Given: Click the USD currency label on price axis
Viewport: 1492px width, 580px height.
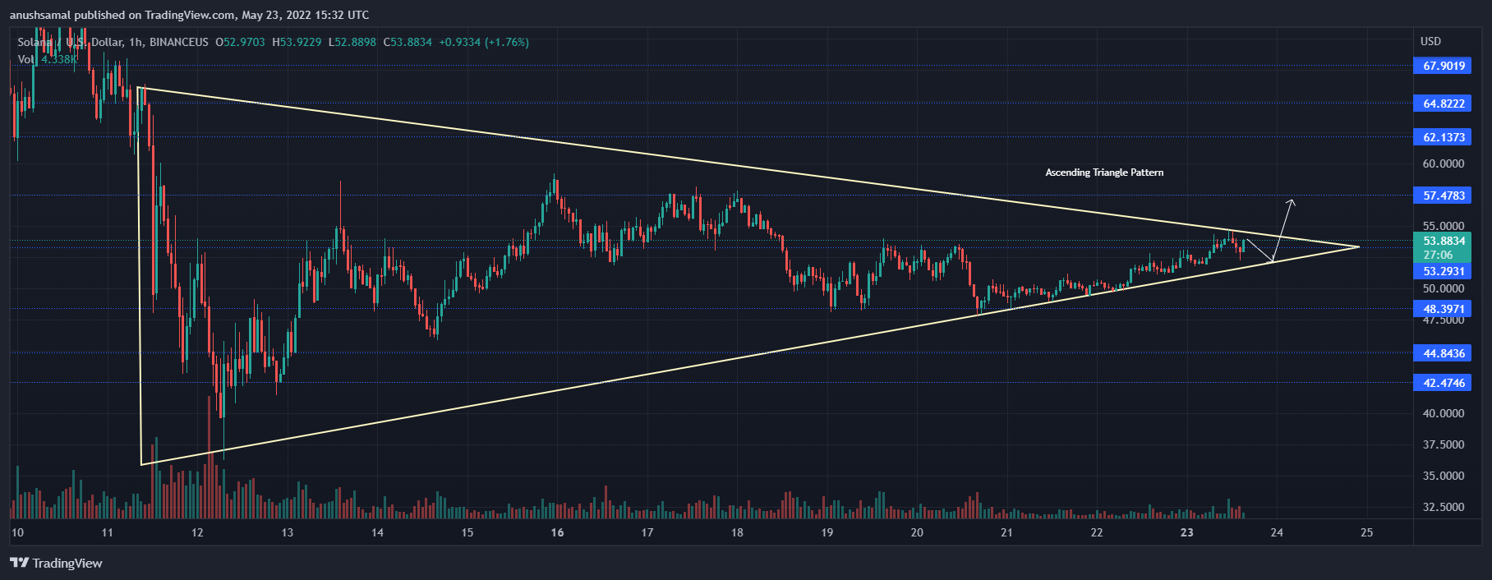Looking at the screenshot, I should 1430,41.
